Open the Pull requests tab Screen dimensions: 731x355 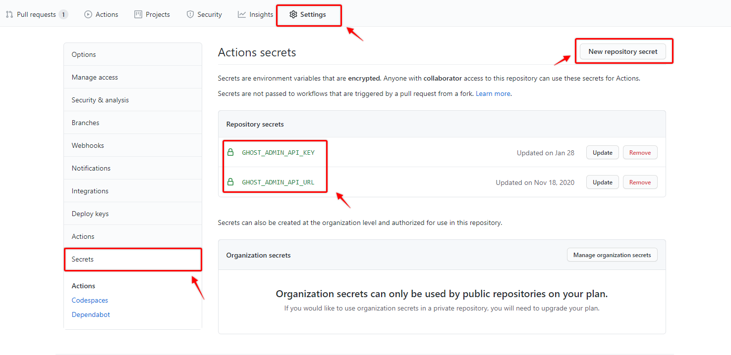pyautogui.click(x=37, y=14)
